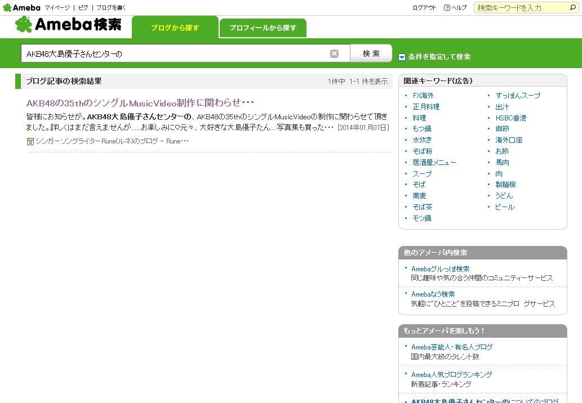
Task: Click the もつ鍋 keyword
Action: [422, 129]
